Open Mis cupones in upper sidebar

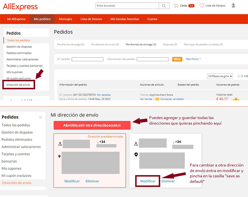[x=15, y=72]
